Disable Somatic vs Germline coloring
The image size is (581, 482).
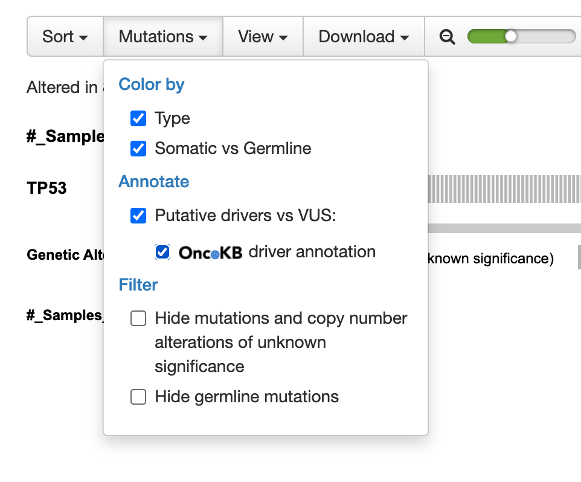(138, 149)
